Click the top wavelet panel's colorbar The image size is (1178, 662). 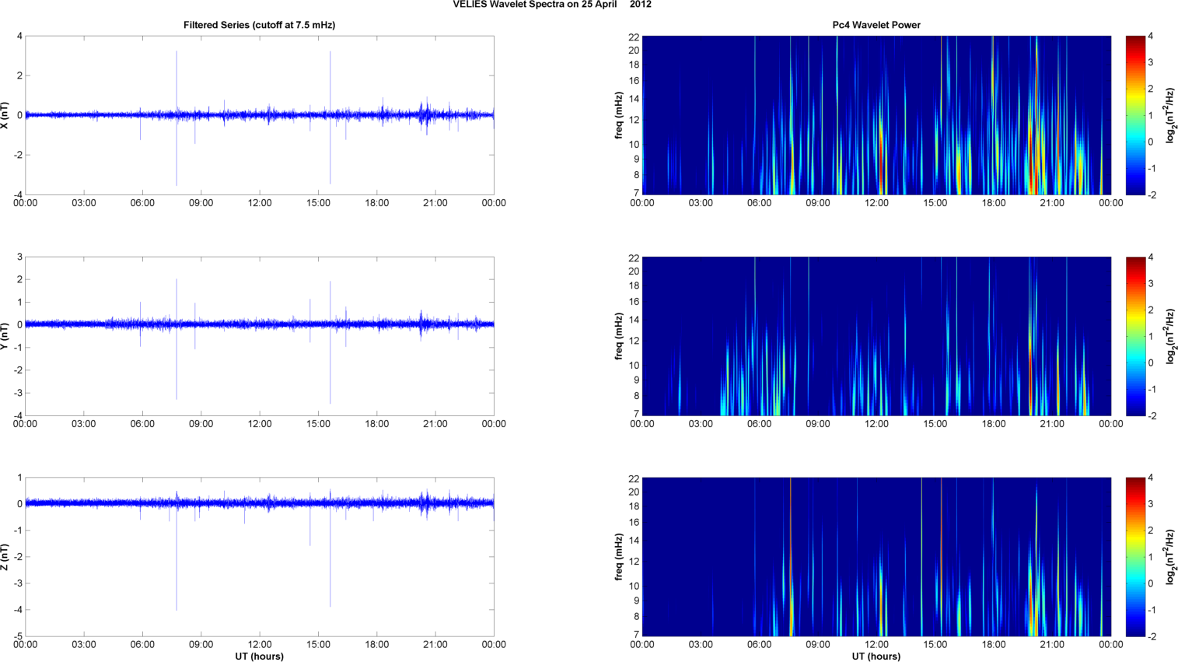coord(1135,115)
